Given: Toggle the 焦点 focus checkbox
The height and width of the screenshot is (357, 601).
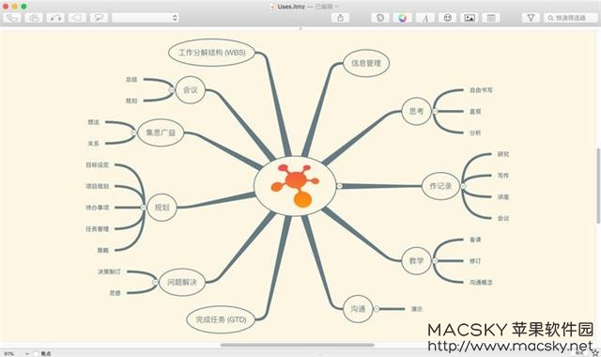Looking at the screenshot, I should coord(36,353).
